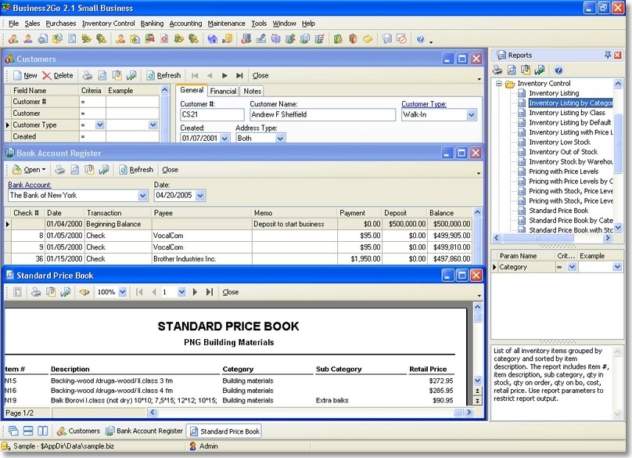Open the zoom level dropdown showing 100%
The image size is (632, 458).
tap(122, 291)
